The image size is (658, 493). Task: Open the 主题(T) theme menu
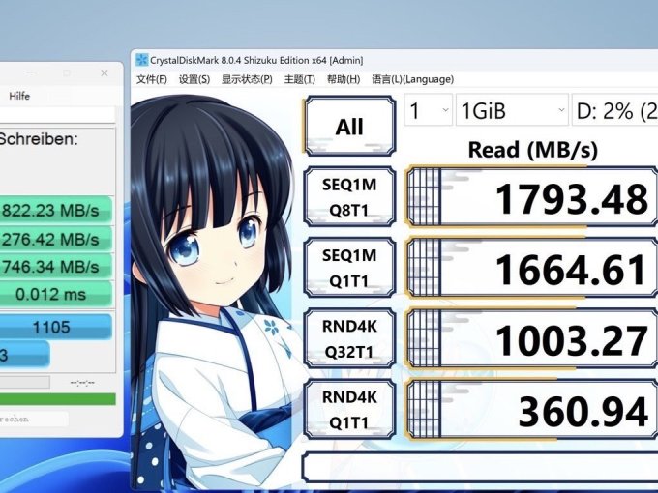(300, 79)
